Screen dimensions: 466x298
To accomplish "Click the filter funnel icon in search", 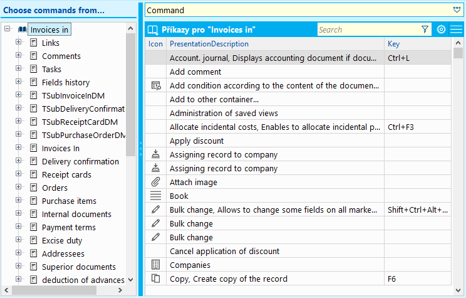I will coord(425,29).
